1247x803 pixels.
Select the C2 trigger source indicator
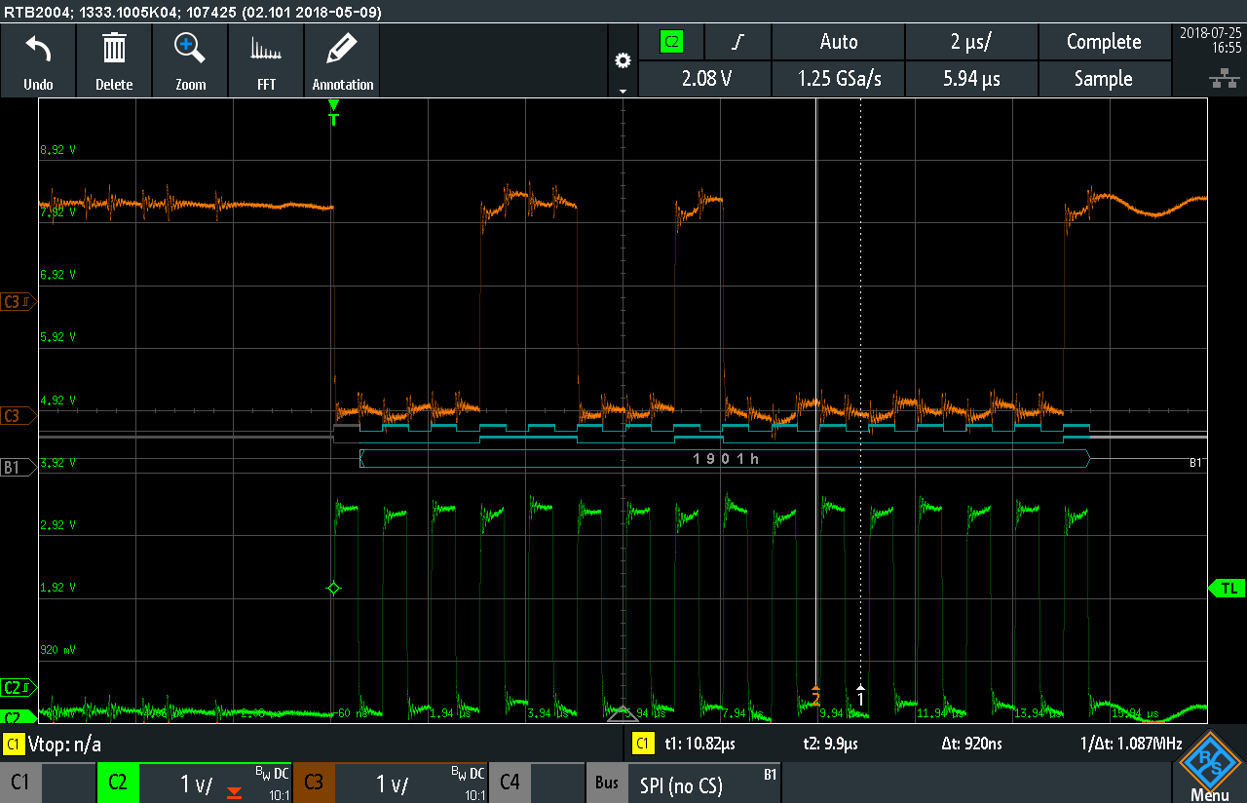pyautogui.click(x=671, y=42)
